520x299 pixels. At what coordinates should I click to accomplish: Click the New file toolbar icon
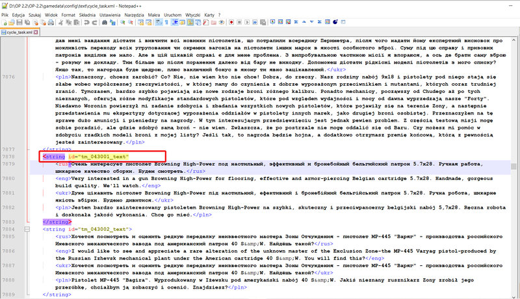tap(5, 22)
